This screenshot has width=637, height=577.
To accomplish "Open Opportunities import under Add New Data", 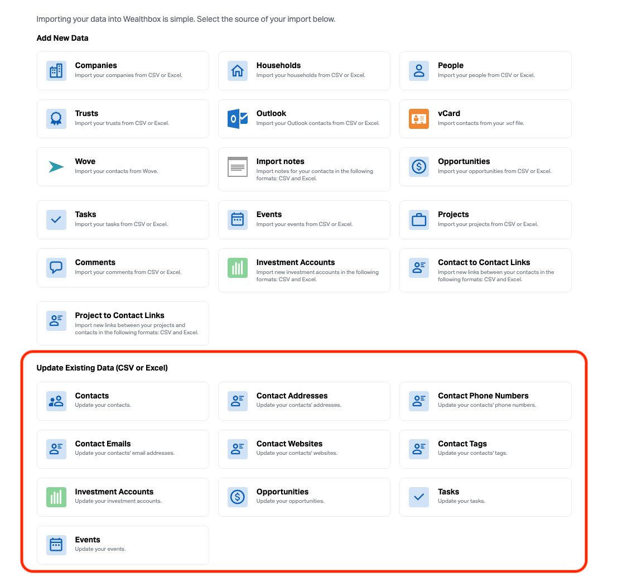I will [x=485, y=166].
